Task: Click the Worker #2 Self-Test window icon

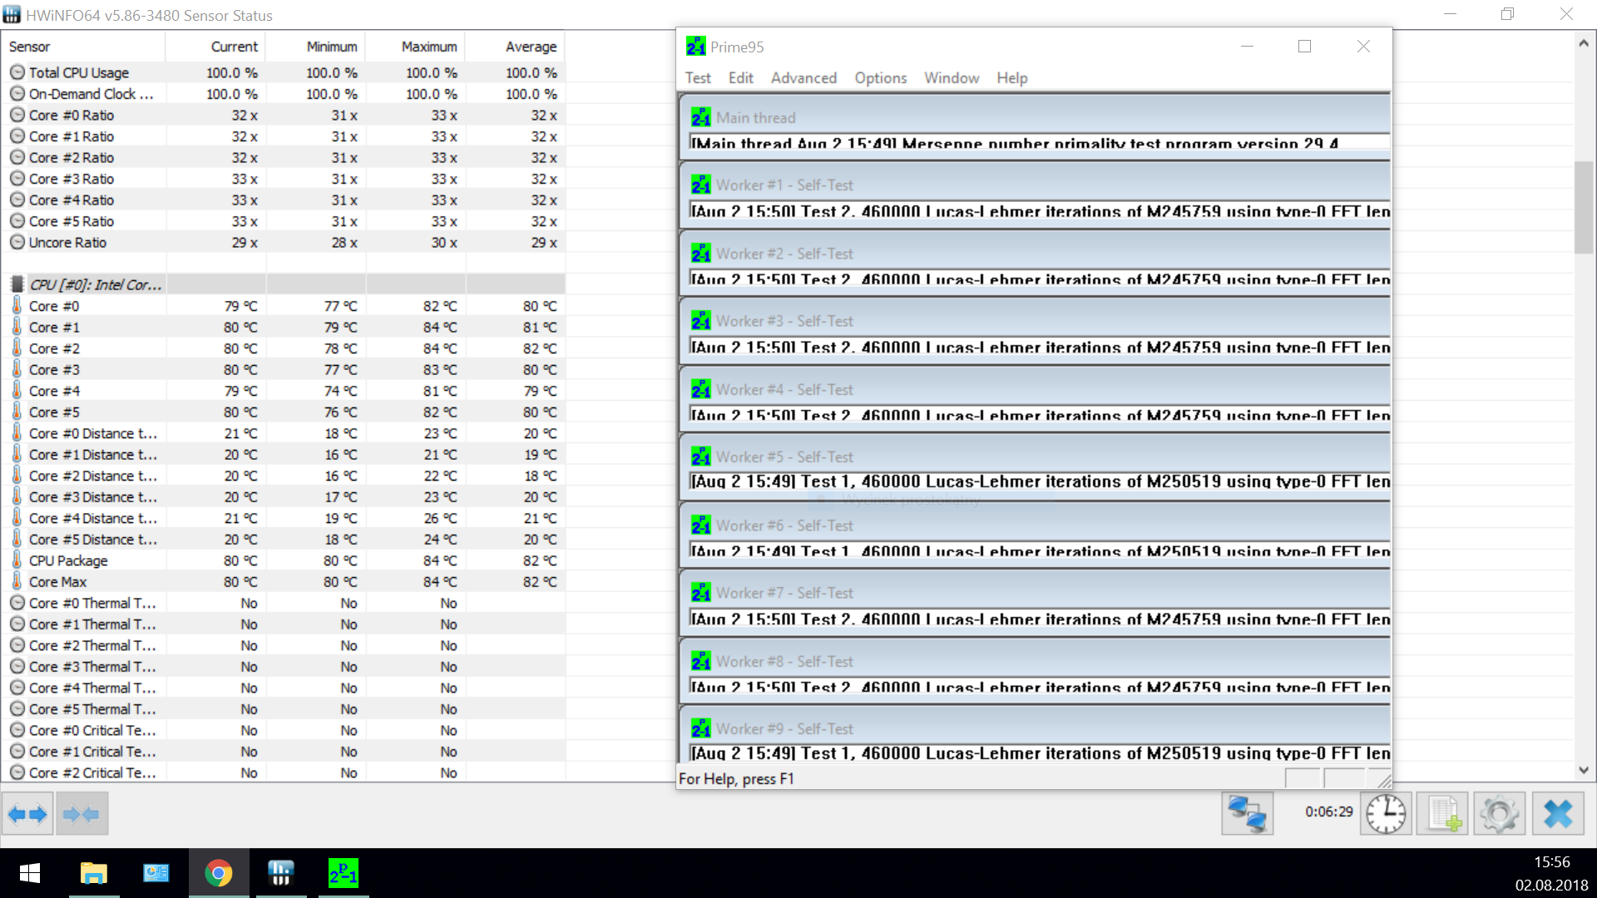Action: pyautogui.click(x=700, y=253)
